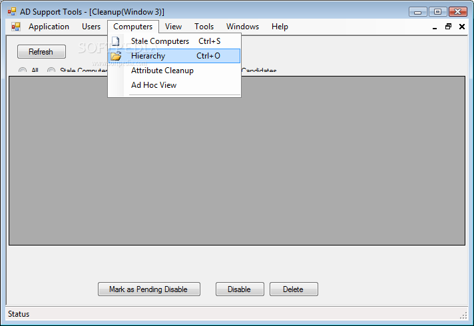Viewport: 474px width, 326px height.
Task: Open the Help menu
Action: click(280, 27)
